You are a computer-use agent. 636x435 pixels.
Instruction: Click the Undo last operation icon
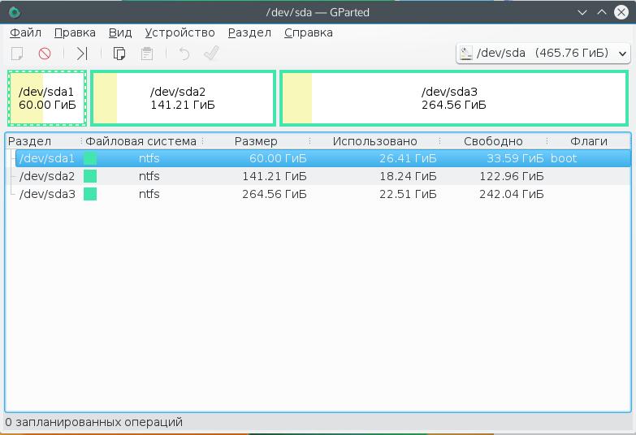[x=184, y=54]
